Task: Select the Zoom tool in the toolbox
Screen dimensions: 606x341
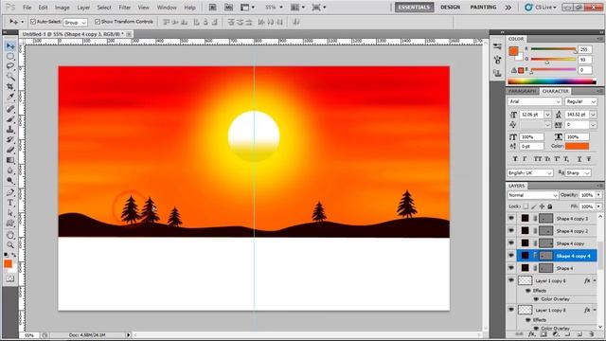Action: [10, 244]
